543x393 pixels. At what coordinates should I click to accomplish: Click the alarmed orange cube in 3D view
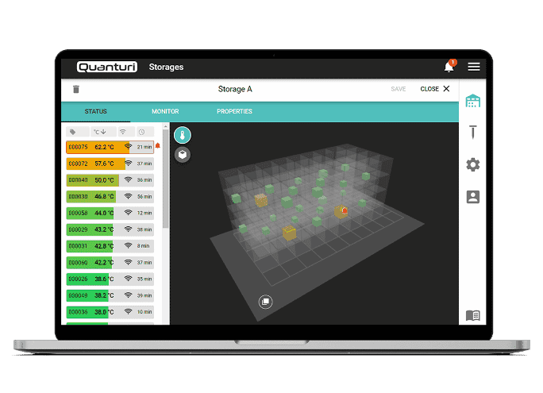point(341,211)
